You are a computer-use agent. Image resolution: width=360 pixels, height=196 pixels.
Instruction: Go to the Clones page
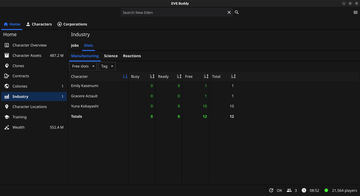34,66
